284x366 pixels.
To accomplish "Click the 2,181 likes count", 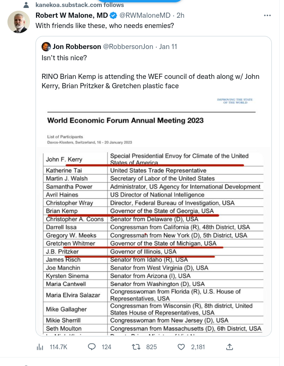I will [198, 347].
